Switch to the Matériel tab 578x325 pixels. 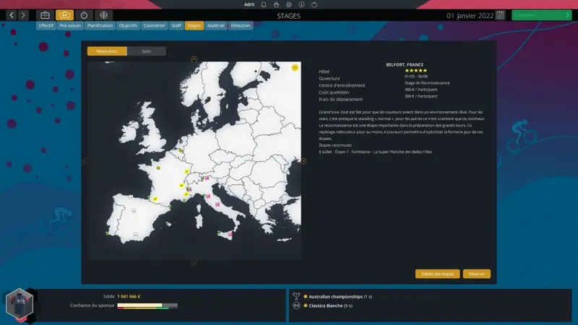[215, 26]
